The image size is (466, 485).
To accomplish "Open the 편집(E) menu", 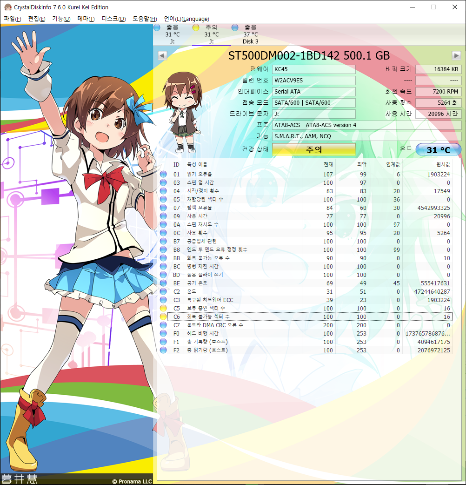I will click(x=36, y=19).
